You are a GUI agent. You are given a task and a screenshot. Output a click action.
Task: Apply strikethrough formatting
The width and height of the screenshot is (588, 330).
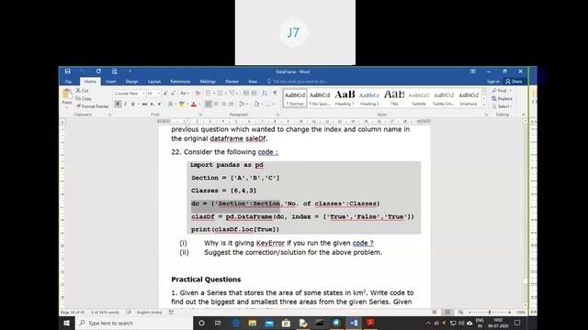144,104
